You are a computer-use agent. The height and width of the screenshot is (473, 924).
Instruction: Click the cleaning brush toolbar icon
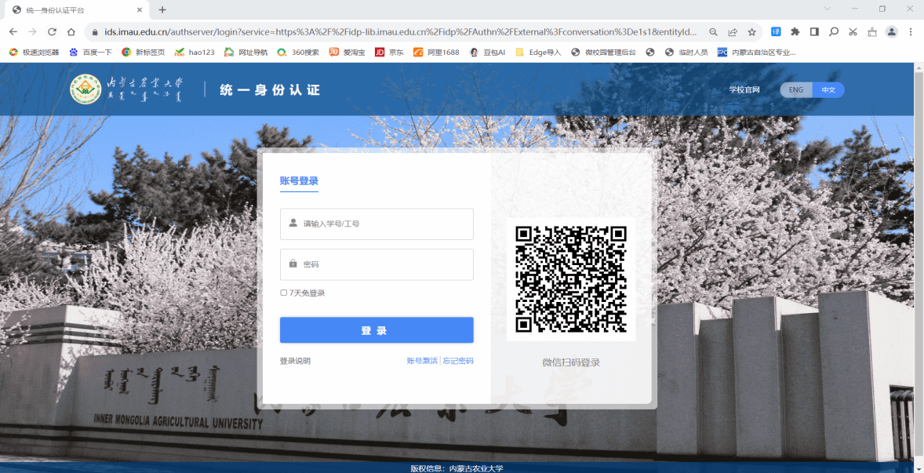pyautogui.click(x=872, y=32)
